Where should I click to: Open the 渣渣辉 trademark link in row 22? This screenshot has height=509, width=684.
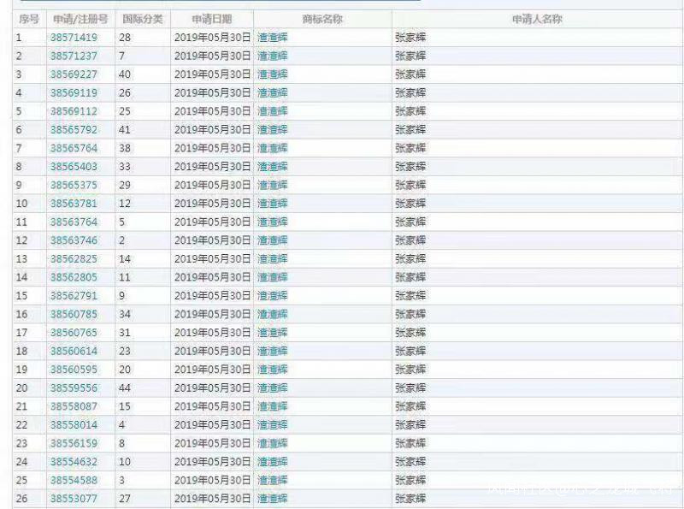(273, 425)
